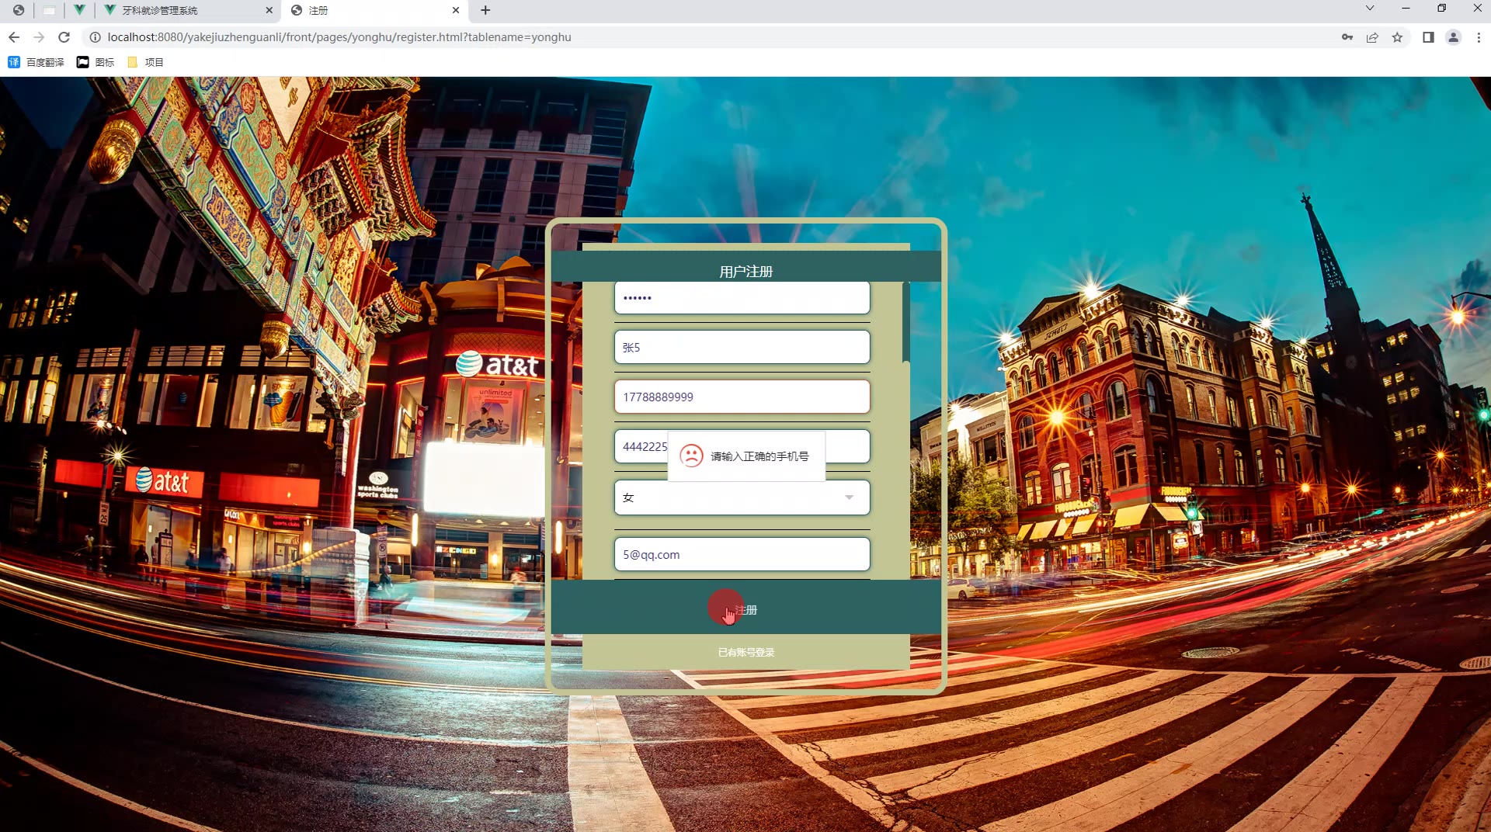Screen dimensions: 1491x832
Task: Go back to the previous page
Action: (14, 37)
